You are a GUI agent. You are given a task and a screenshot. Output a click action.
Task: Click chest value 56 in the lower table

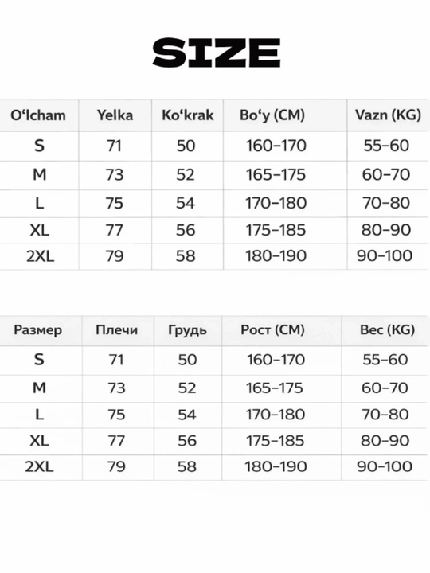point(187,441)
